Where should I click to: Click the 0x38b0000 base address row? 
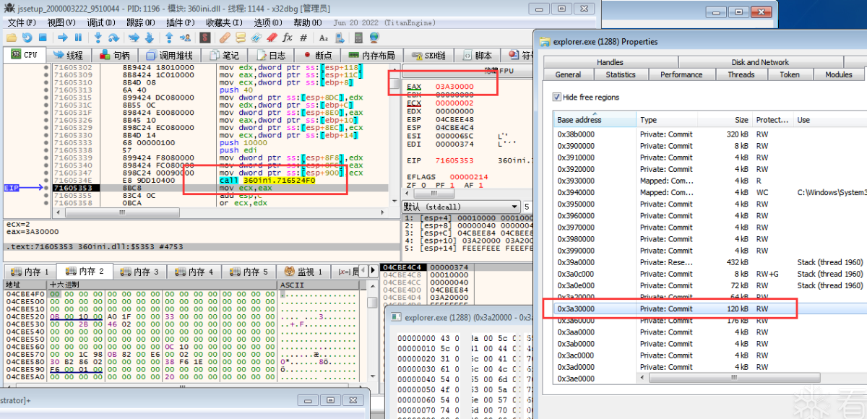pos(710,134)
